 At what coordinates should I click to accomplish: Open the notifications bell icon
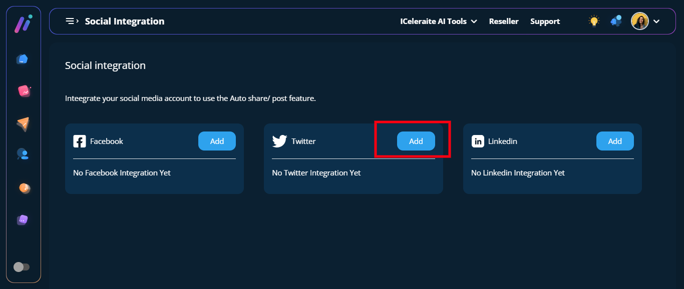coord(616,21)
